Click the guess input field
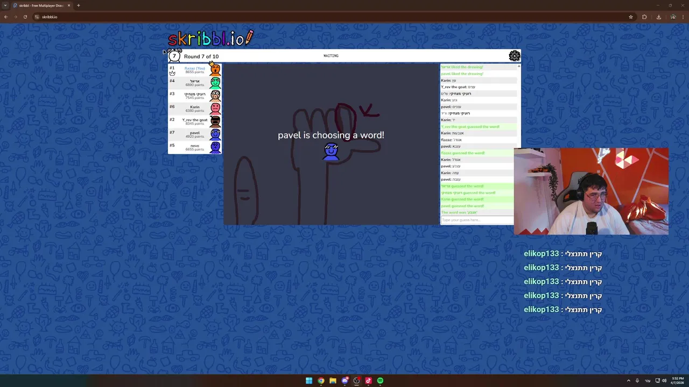This screenshot has width=689, height=387. point(477,220)
